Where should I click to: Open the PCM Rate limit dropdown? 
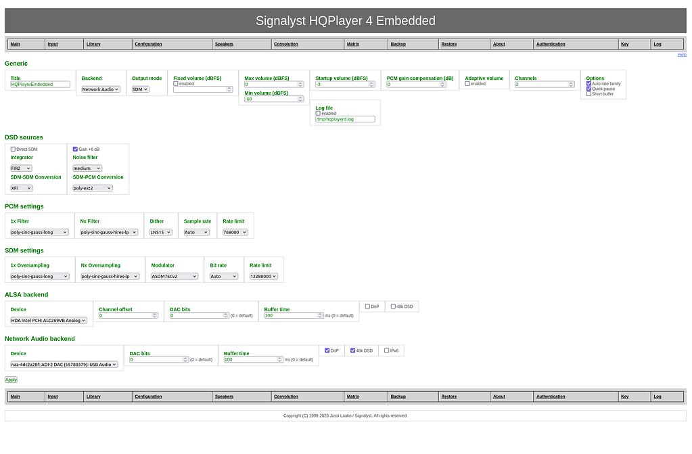(x=235, y=232)
